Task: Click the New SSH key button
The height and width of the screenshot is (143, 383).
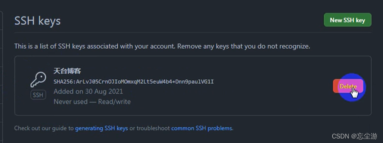Action: point(347,20)
